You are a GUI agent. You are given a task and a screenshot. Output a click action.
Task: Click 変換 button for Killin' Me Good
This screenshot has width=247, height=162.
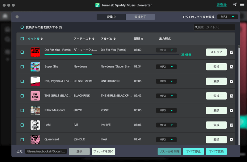[216, 110]
